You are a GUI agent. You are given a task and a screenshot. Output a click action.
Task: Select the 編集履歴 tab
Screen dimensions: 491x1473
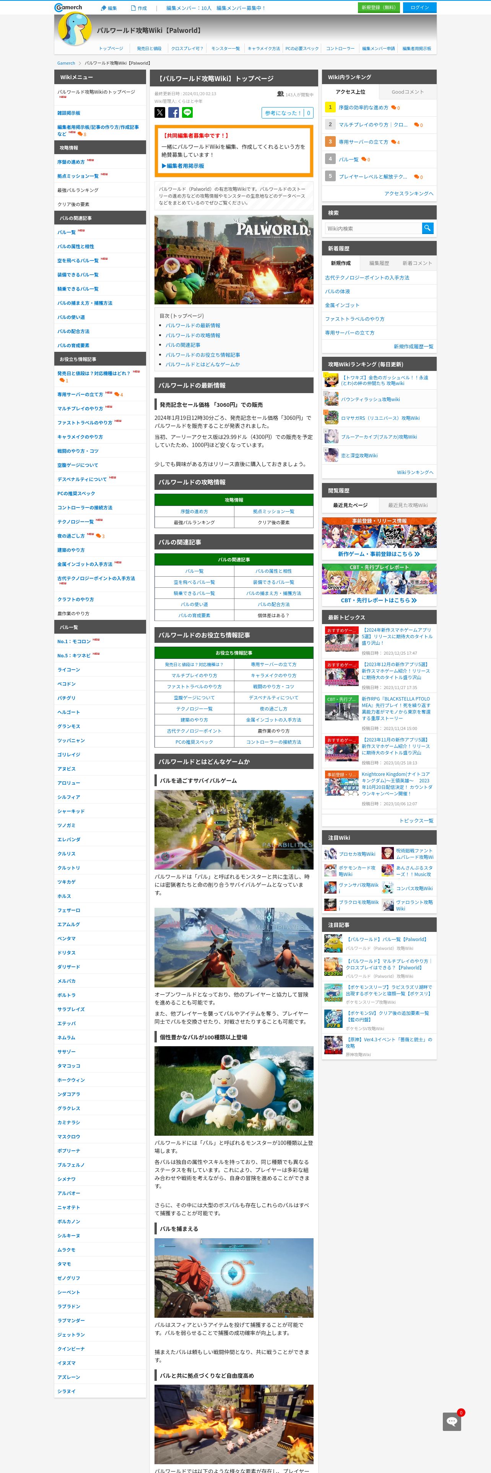point(379,263)
